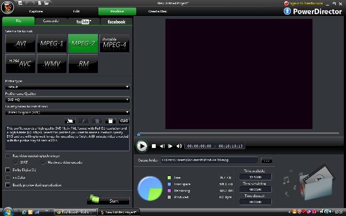The width and height of the screenshot is (346, 216).
Task: Step to the next frame
Action: click(170, 146)
